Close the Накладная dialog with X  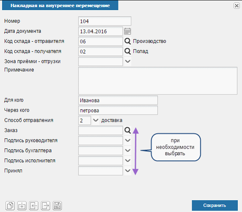[237, 6]
